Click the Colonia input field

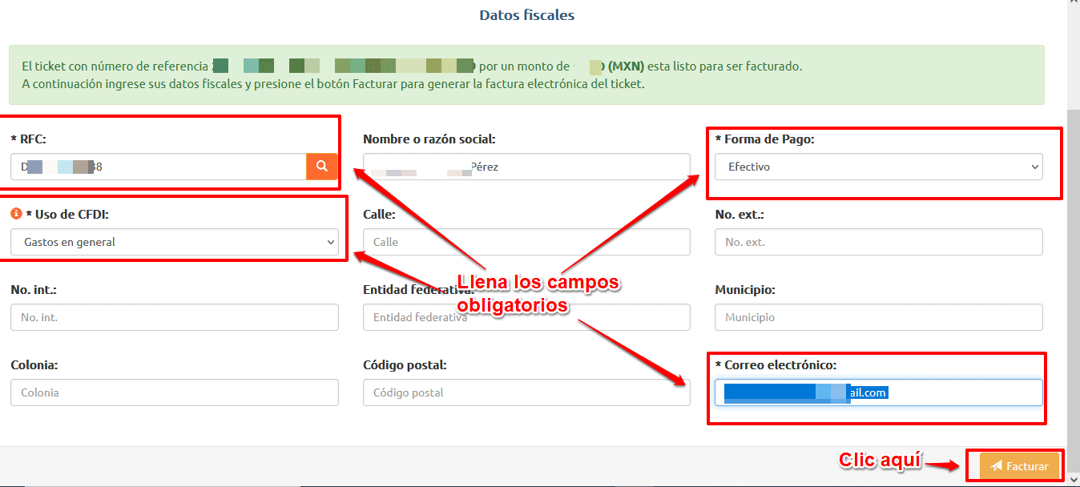pos(173,392)
